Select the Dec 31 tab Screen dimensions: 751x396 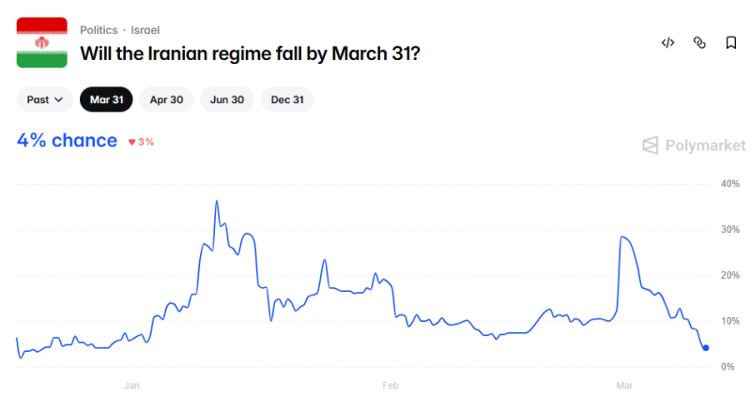click(287, 99)
